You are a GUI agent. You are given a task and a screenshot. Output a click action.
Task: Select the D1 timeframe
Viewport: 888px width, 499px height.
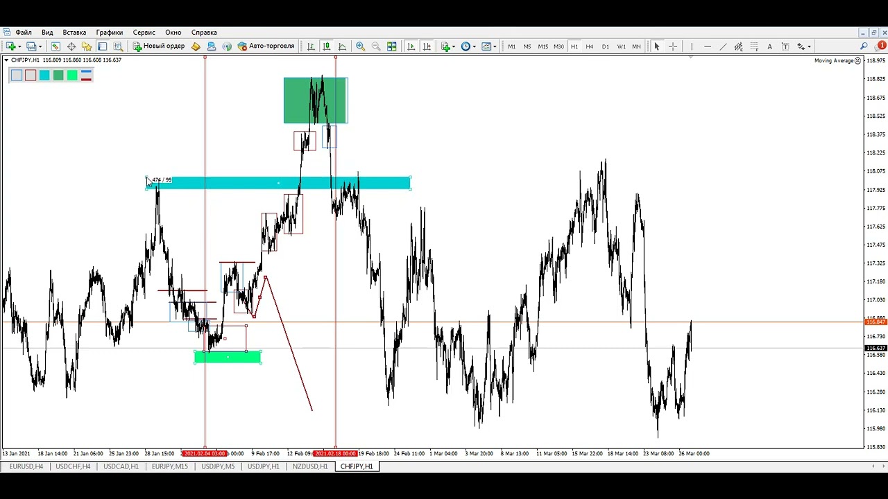pos(606,46)
